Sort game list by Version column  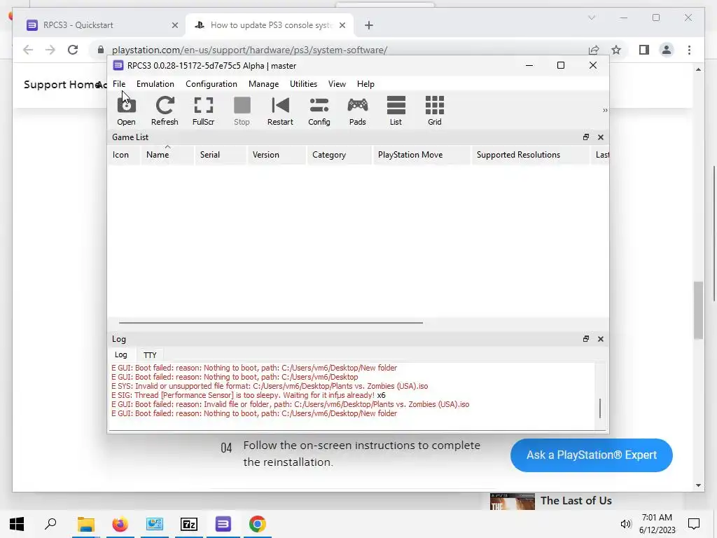pos(277,155)
